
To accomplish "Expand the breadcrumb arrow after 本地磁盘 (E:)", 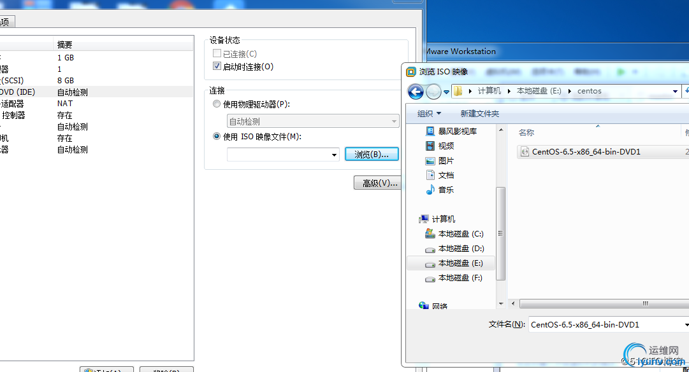I will click(569, 91).
